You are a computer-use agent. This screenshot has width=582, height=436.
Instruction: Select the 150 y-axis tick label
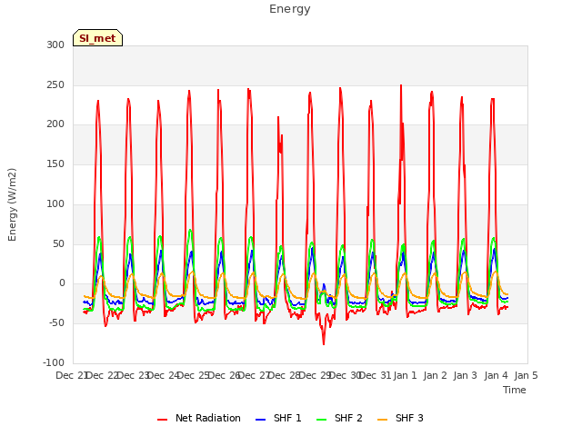pos(55,163)
